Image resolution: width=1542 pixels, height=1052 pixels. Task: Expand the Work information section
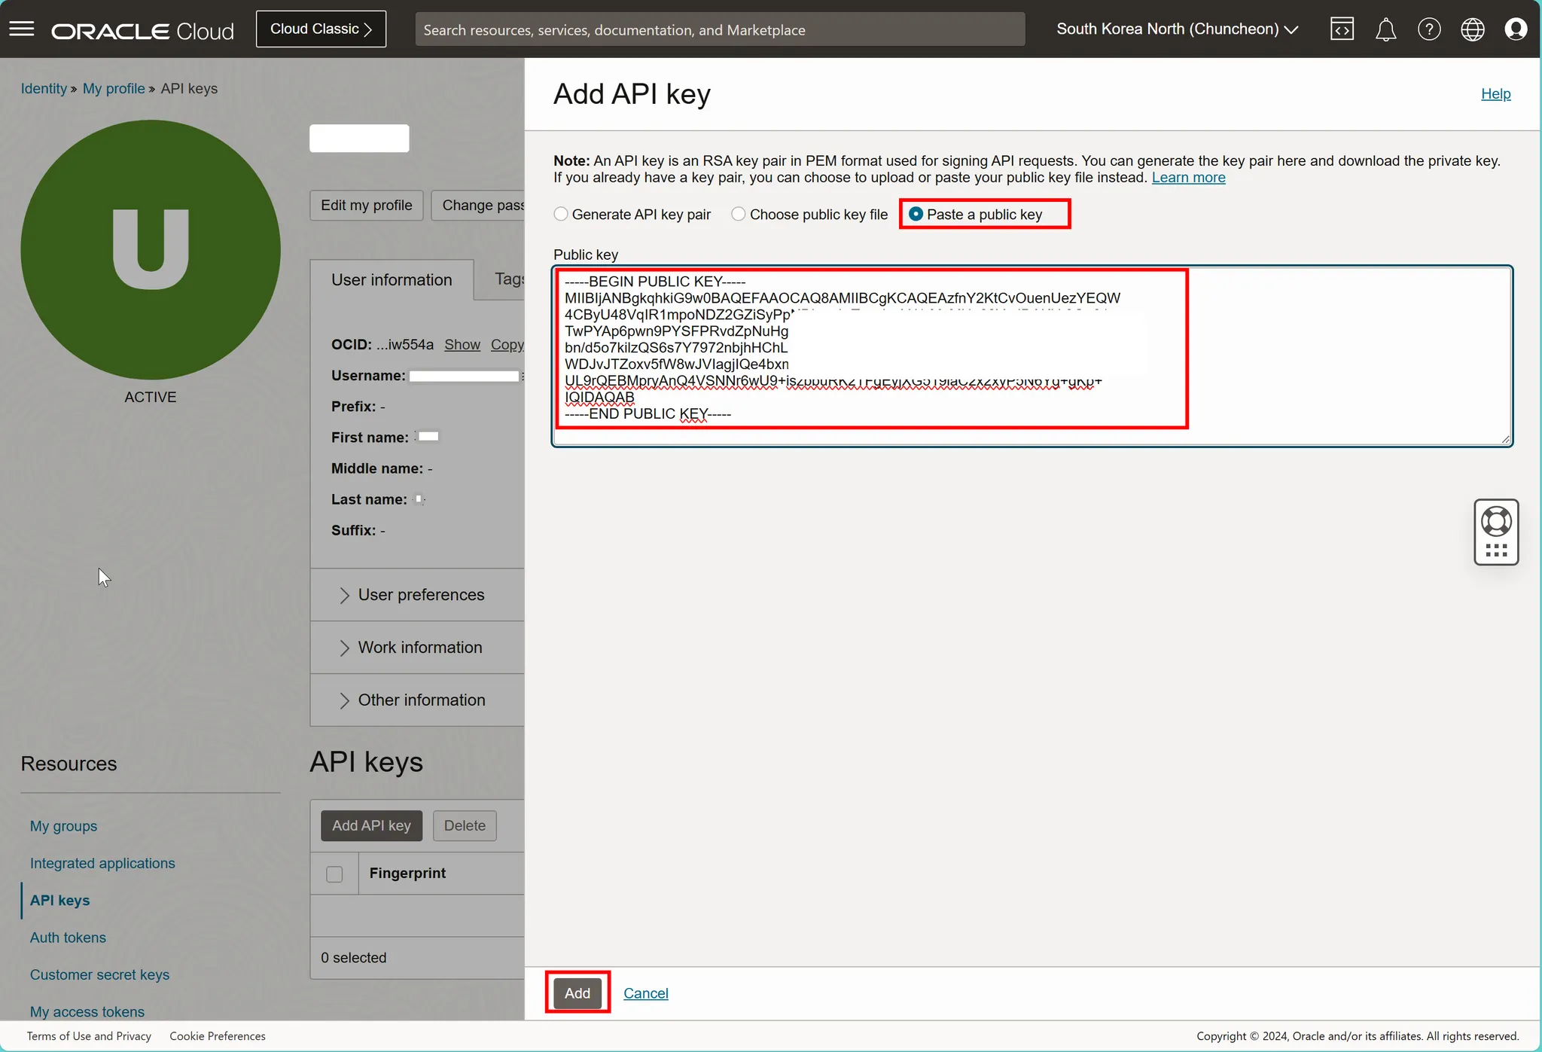(419, 648)
